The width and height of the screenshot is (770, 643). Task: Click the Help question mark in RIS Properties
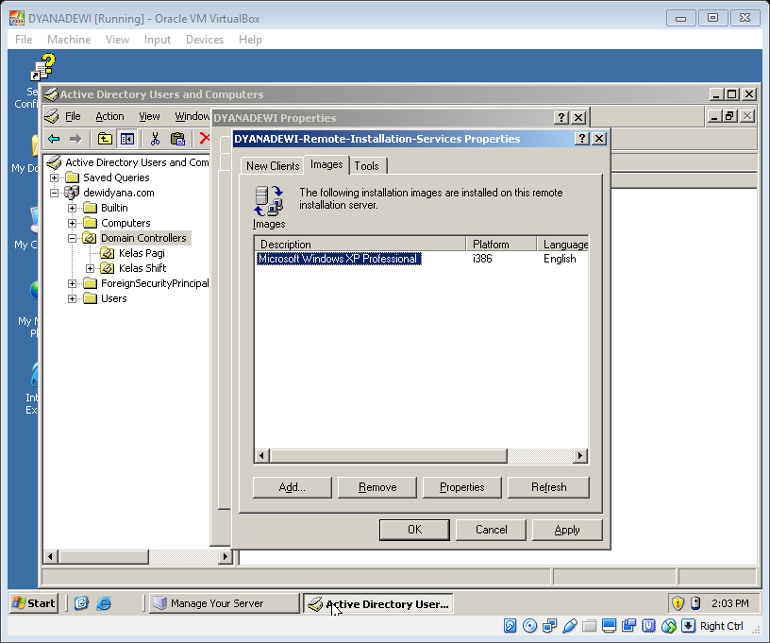582,139
